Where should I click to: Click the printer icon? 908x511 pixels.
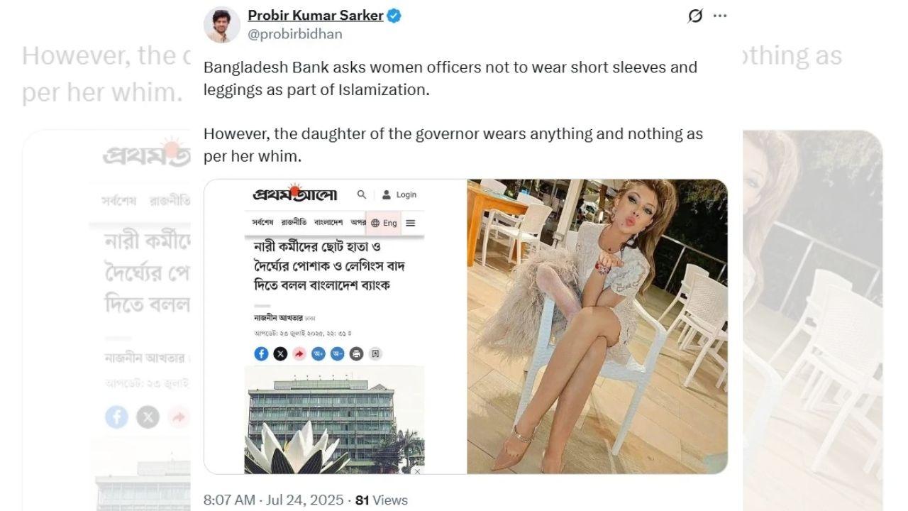point(357,353)
